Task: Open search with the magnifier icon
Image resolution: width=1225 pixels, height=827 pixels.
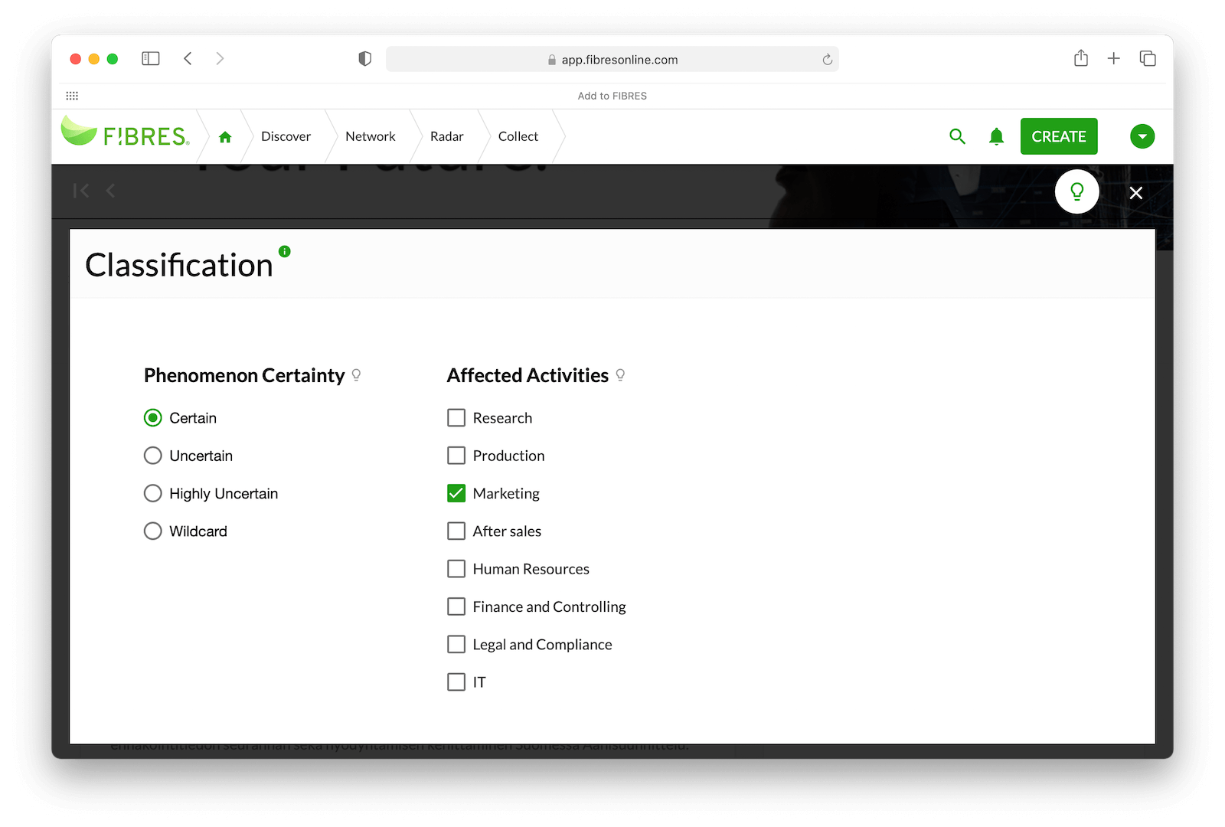Action: pos(957,136)
